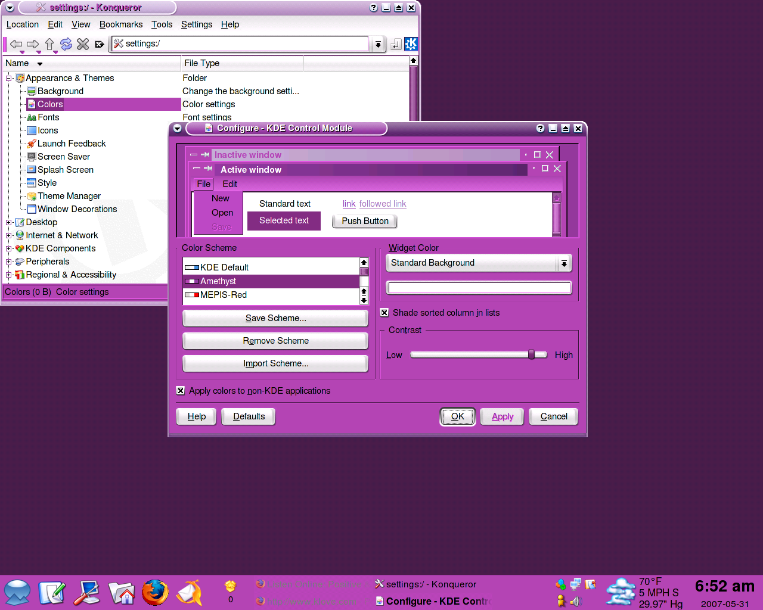Open Screen Saver settings item
Viewport: 763px width, 610px height.
pos(64,157)
